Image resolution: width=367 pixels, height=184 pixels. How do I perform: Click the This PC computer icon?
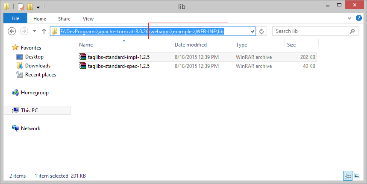[x=15, y=110]
